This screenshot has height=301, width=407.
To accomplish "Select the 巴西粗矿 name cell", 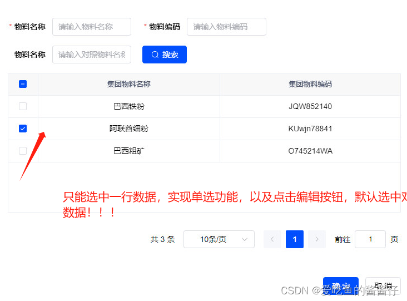I will click(x=129, y=151).
